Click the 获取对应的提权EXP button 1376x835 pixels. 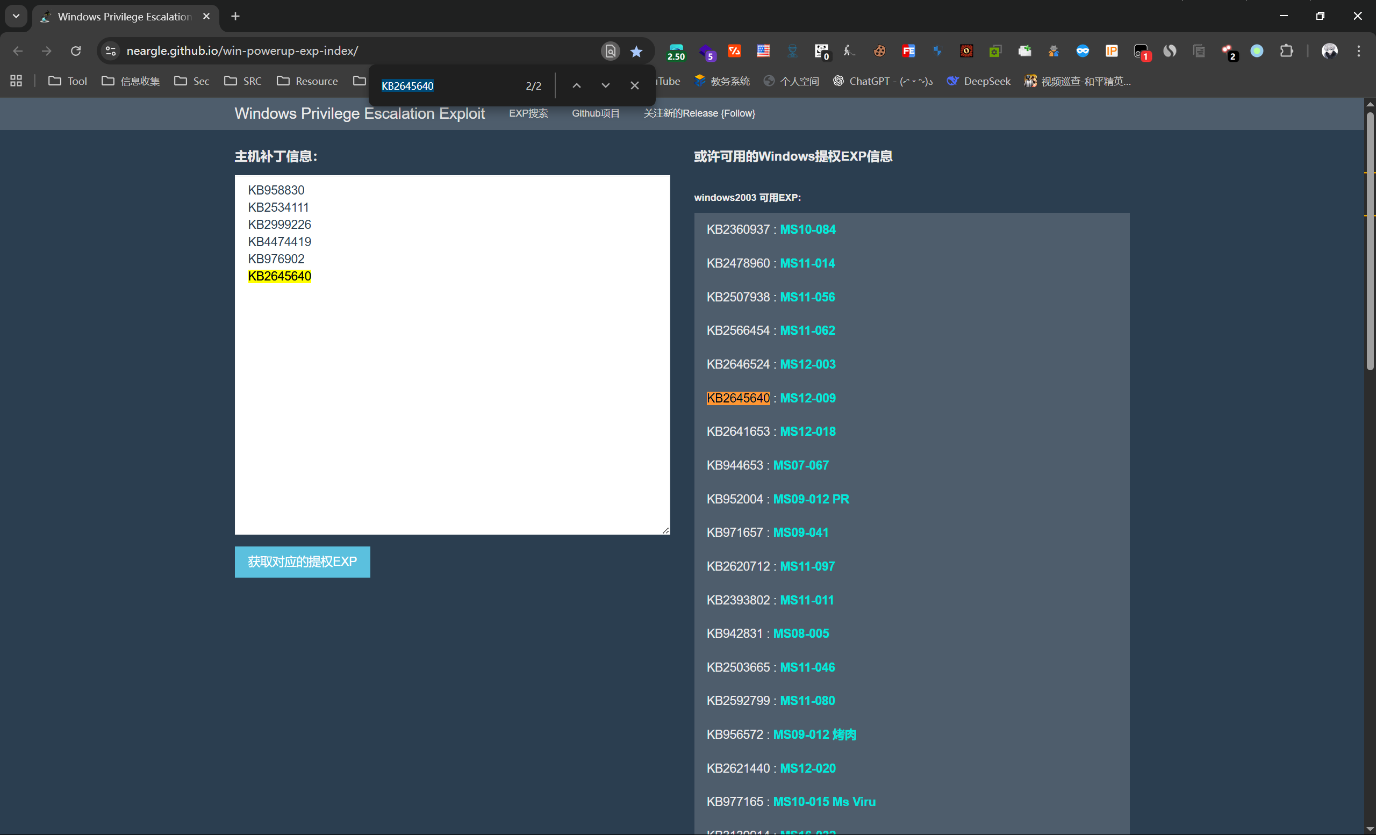pos(302,562)
